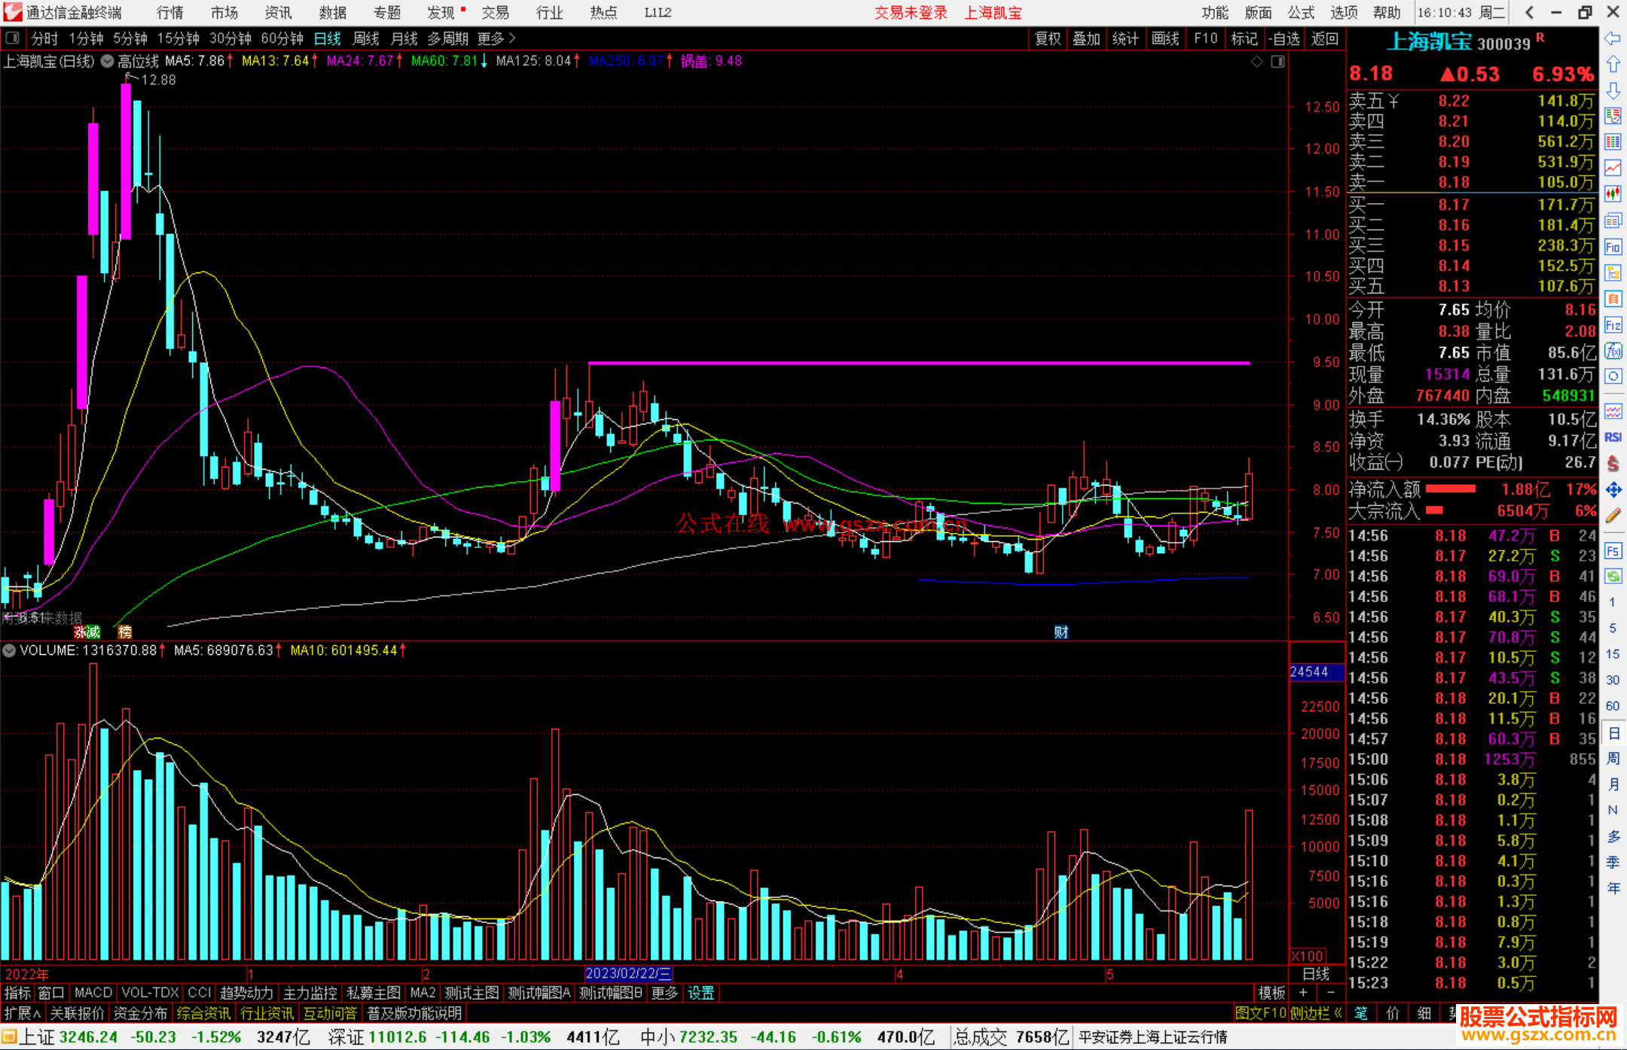Open the 行情 menu
The width and height of the screenshot is (1627, 1050).
[x=170, y=13]
